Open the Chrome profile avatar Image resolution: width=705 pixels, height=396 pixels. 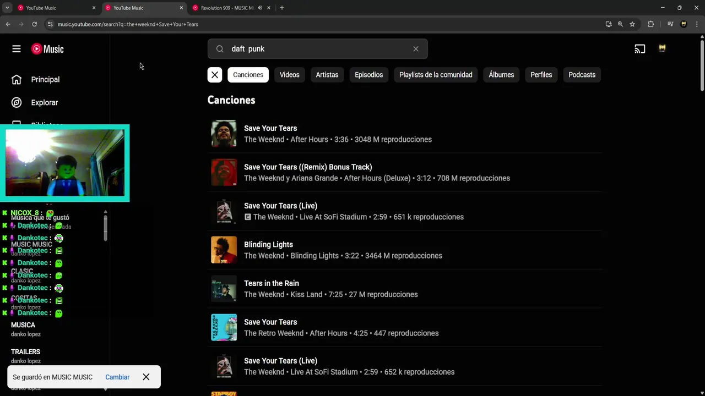[x=684, y=24]
